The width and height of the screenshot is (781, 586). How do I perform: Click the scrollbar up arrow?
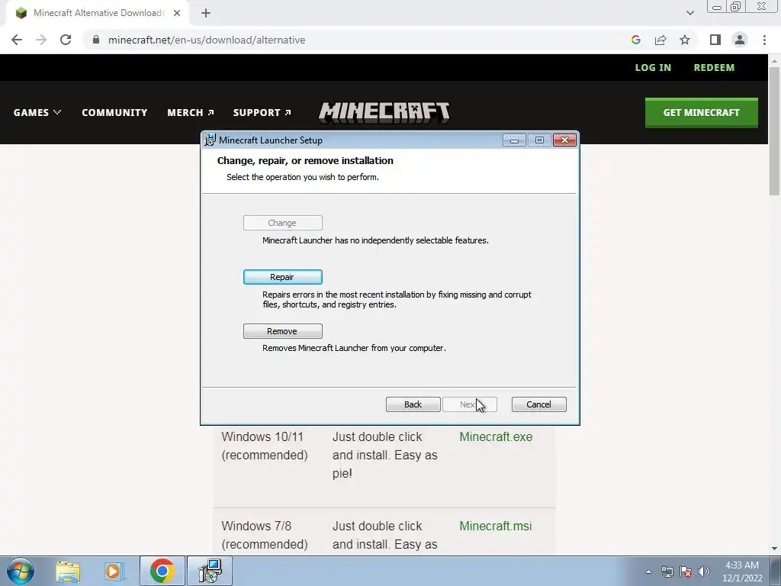tap(774, 61)
